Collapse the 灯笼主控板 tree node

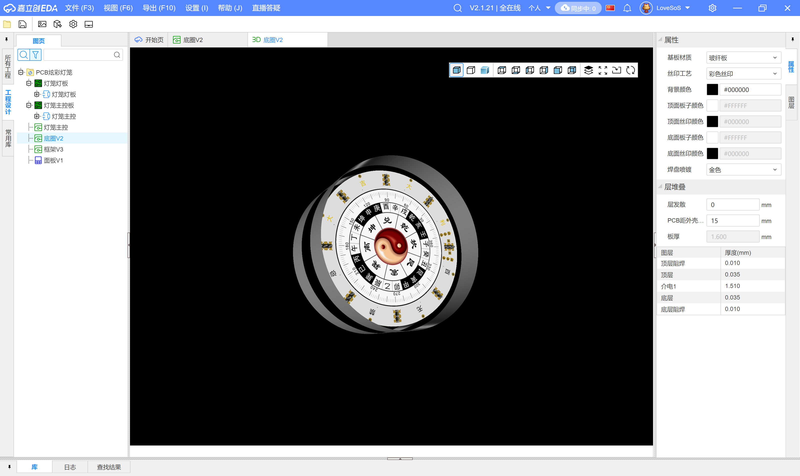(x=29, y=105)
